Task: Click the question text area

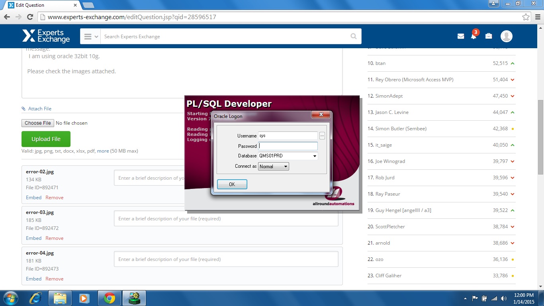Action: pyautogui.click(x=182, y=73)
